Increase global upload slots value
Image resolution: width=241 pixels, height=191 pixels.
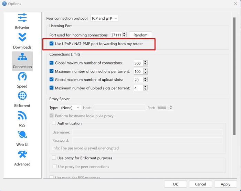point(145,78)
